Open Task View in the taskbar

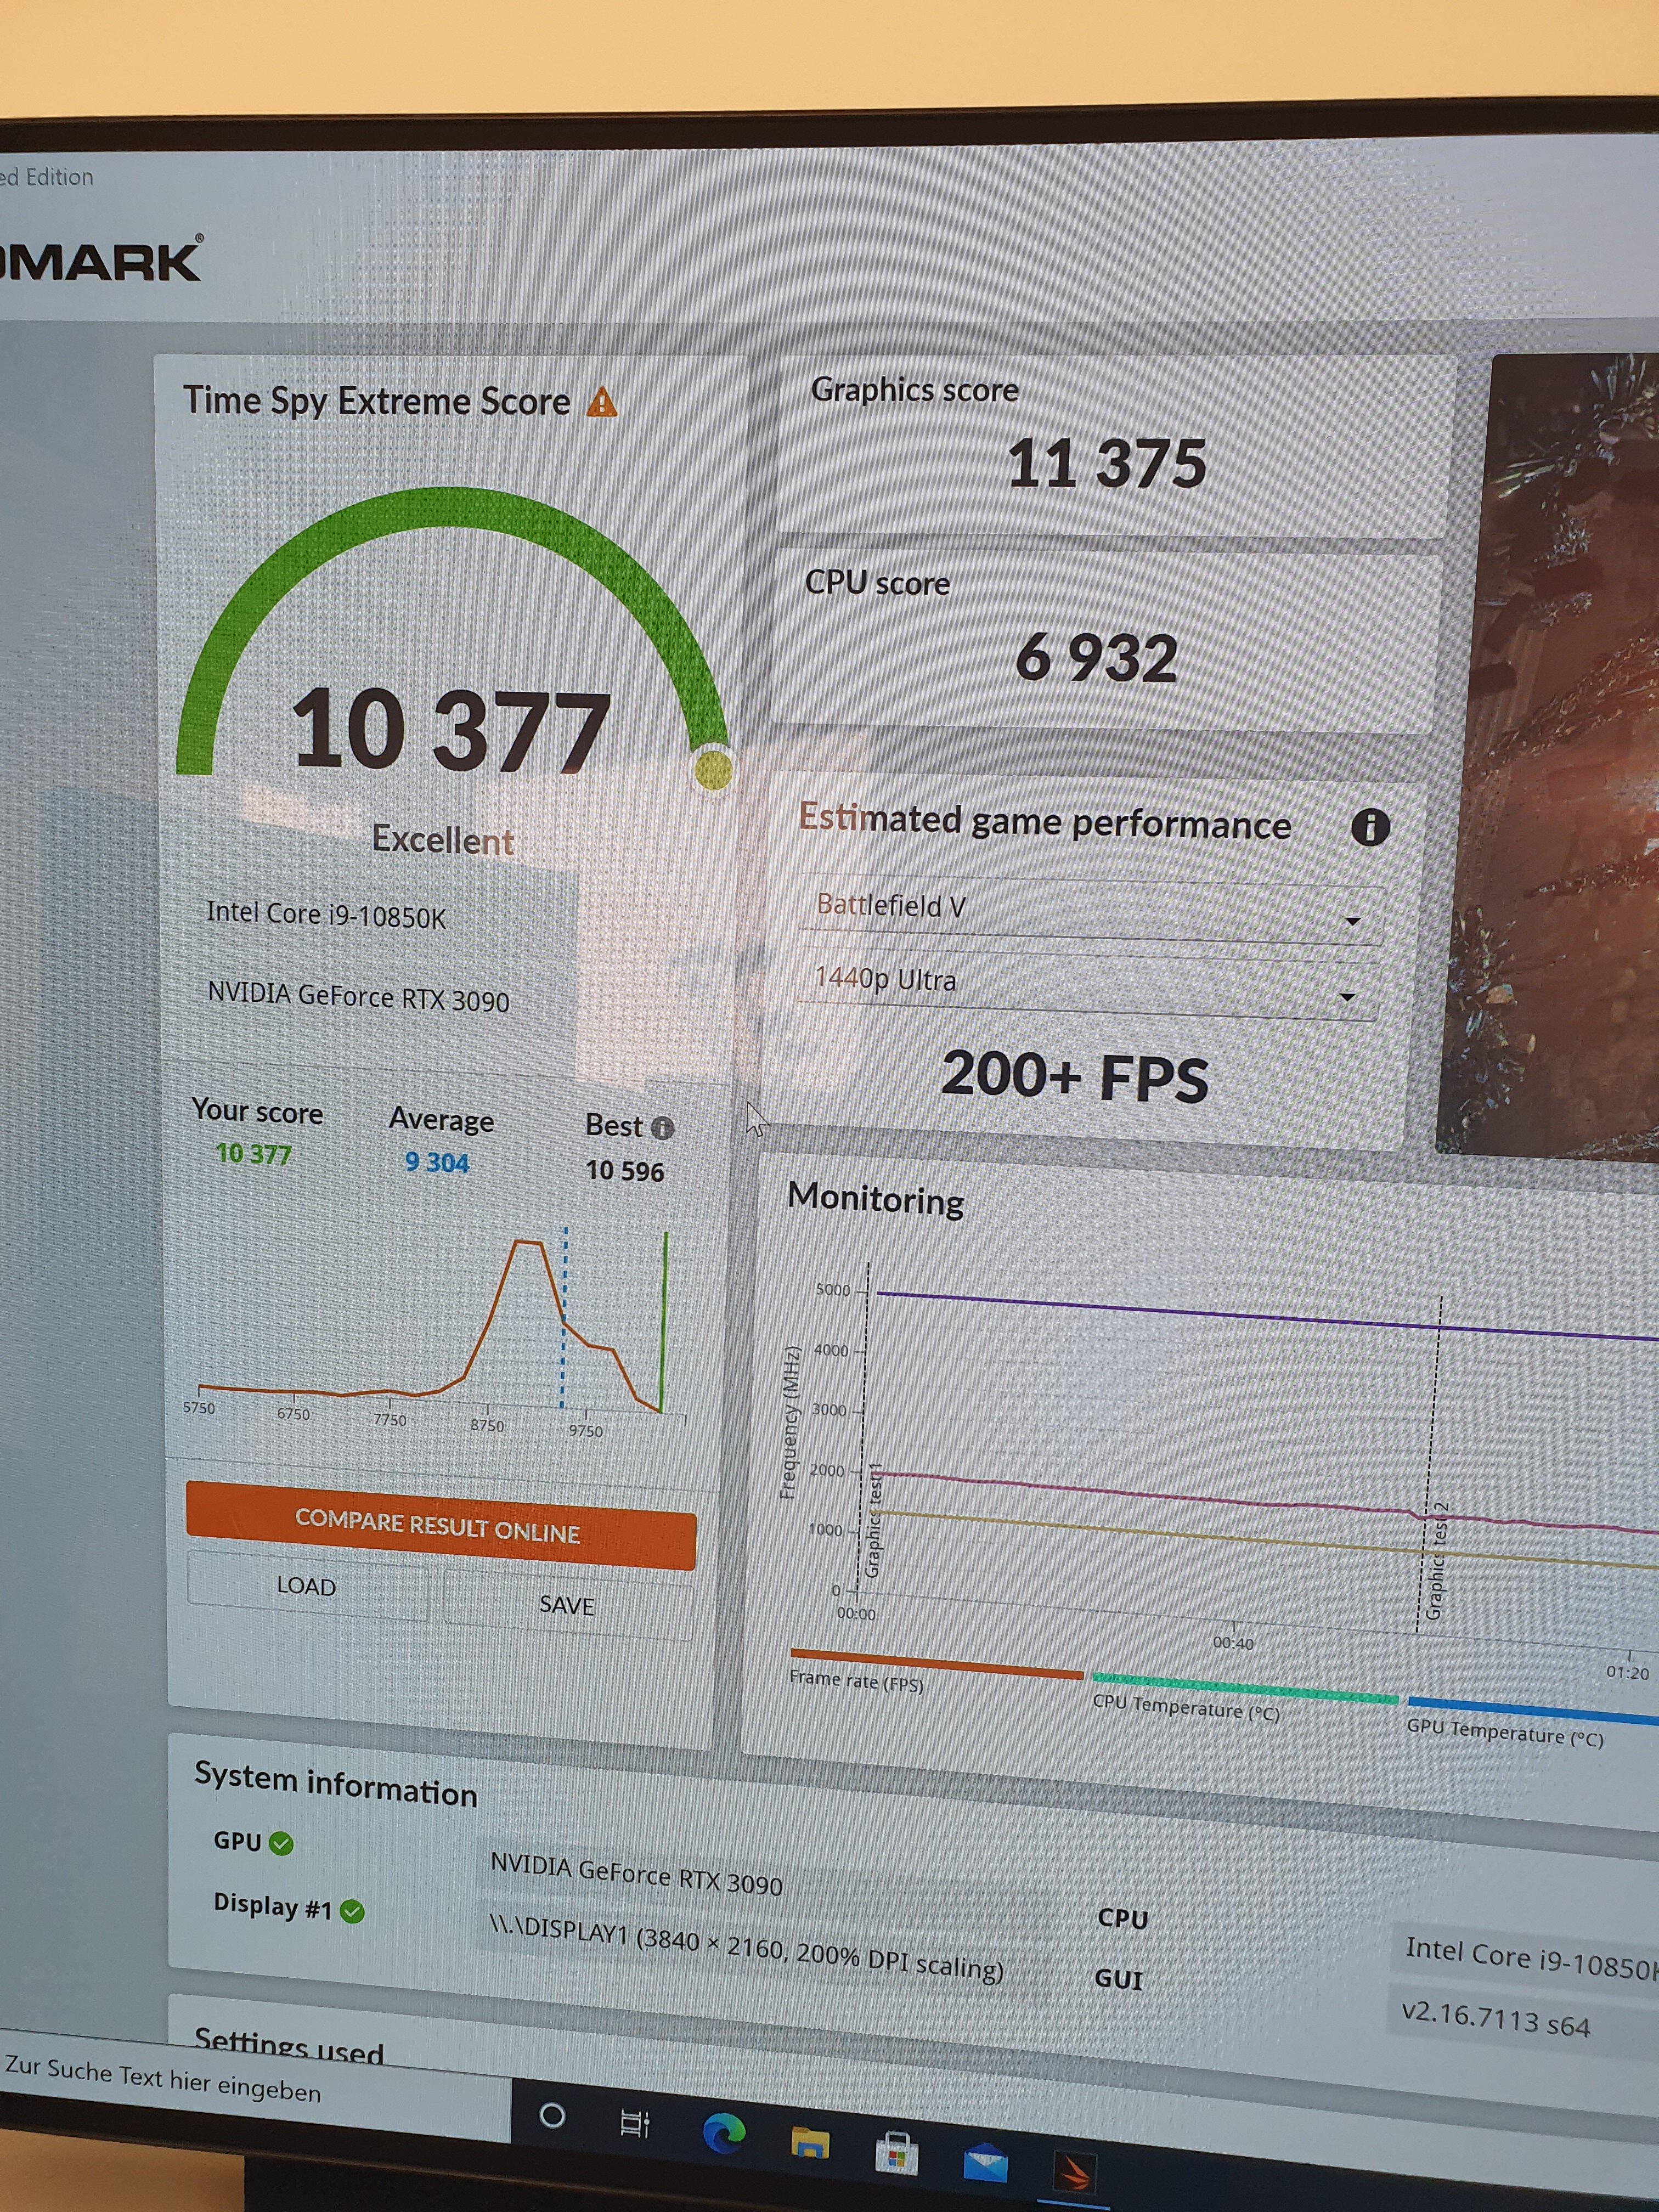[x=635, y=2123]
